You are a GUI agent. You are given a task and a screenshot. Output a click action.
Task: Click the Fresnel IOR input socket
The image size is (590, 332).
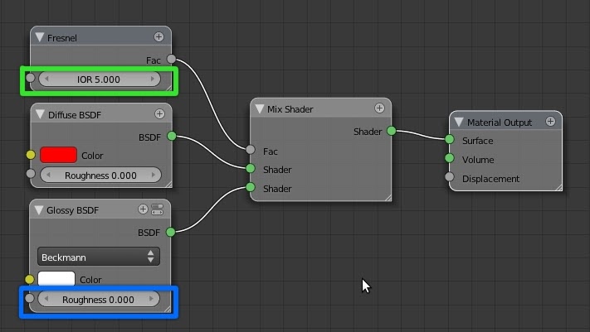pyautogui.click(x=31, y=78)
